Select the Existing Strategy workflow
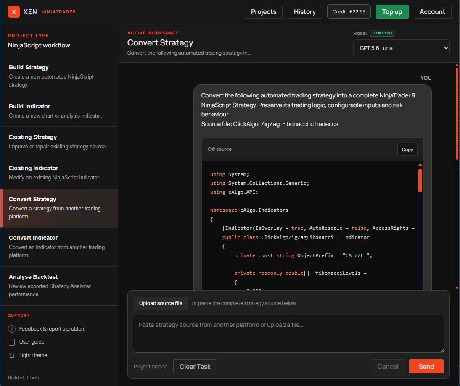Screen dimensions: 460x386 coord(59,142)
